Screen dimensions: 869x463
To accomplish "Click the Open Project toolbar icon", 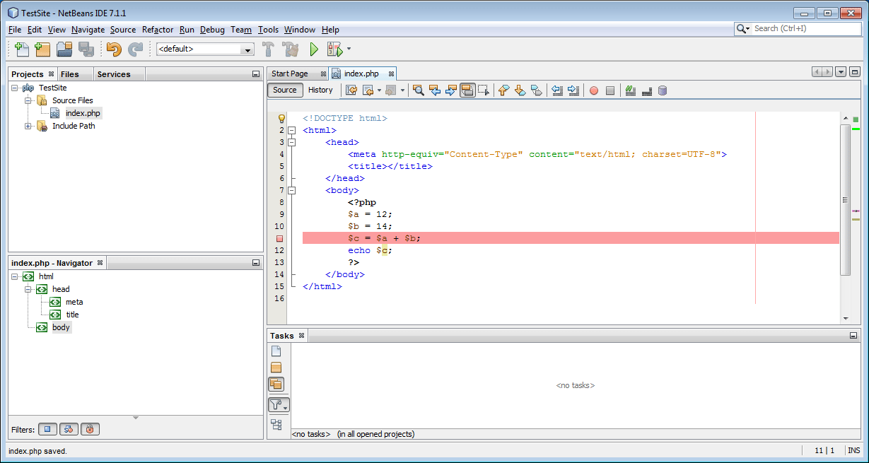I will click(x=64, y=49).
